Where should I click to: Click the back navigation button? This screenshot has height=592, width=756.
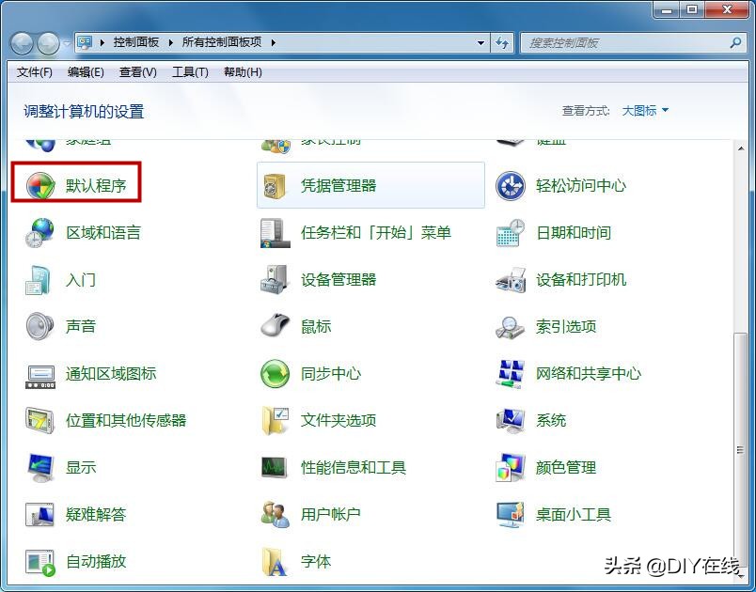pos(21,43)
